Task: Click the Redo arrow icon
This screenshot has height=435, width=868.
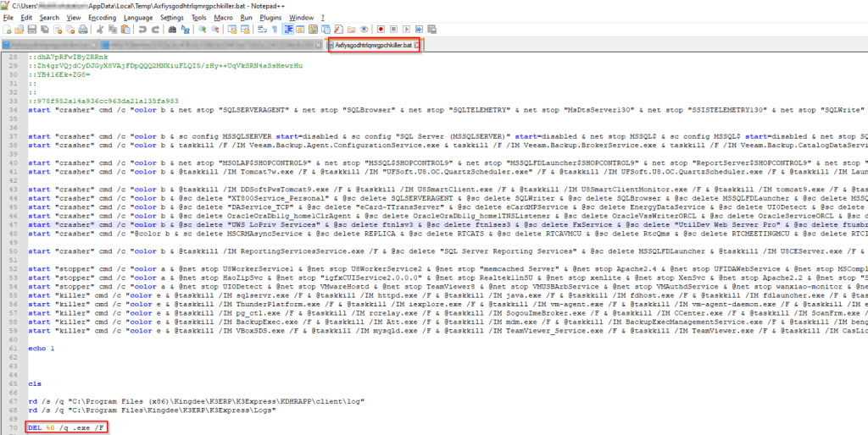Action: 156,30
